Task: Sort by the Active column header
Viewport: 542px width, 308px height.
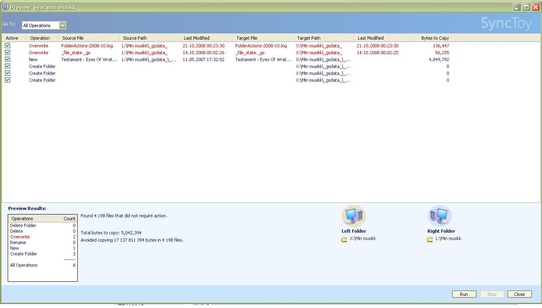Action: (14, 38)
